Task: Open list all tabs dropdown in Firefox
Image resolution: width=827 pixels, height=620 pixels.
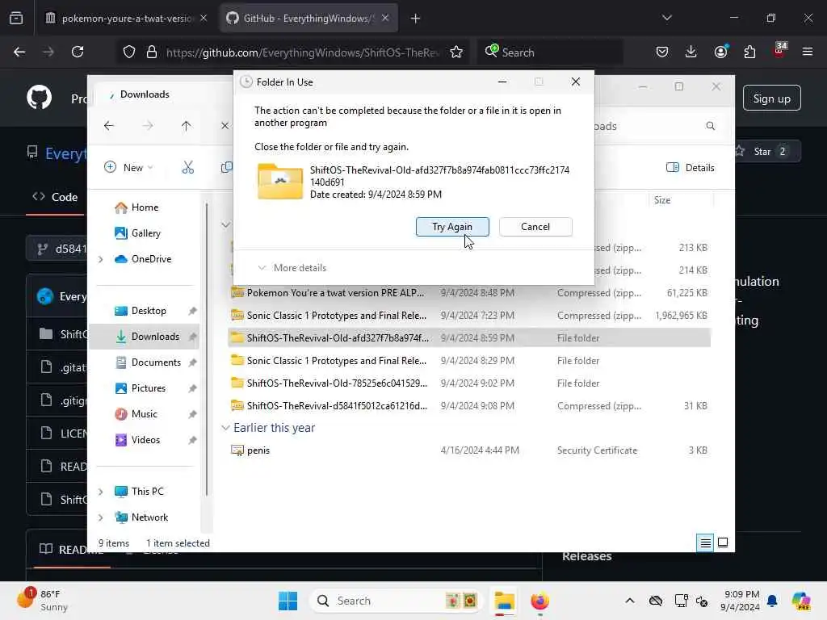Action: tap(666, 18)
